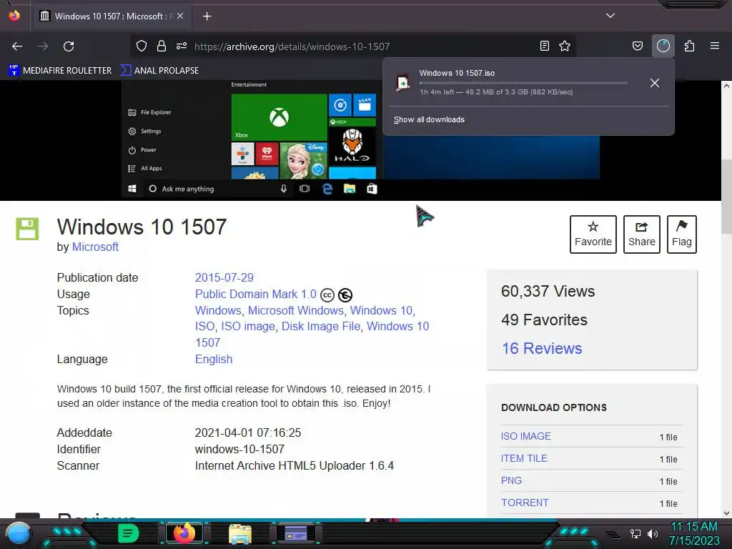Open the Disk Image File topic link
Viewport: 732px width, 549px height.
click(321, 326)
